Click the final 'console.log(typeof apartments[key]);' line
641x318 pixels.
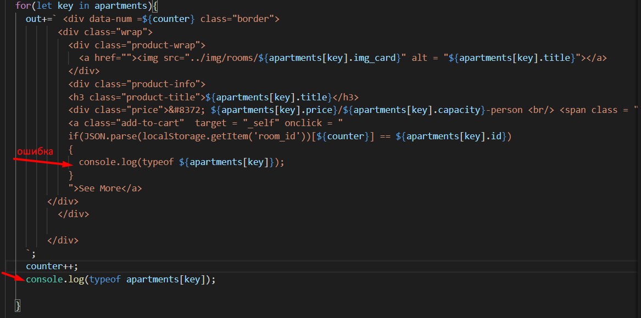121,280
